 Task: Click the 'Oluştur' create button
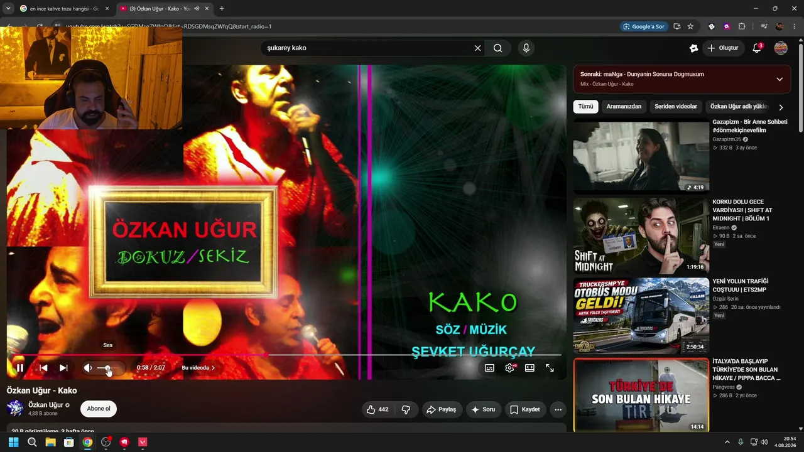tap(723, 48)
